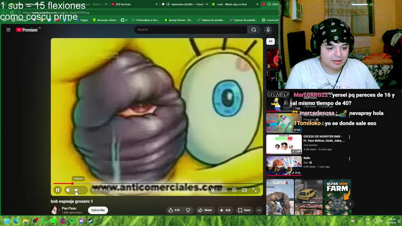Viewport: 402px width, 226px height.
Task: Close the rrosb Kick clips tab
Action: (x=257, y=4)
